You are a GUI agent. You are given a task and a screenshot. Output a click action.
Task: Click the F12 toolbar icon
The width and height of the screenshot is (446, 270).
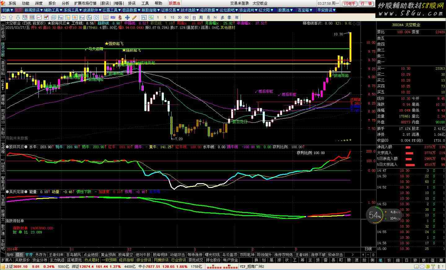pyautogui.click(x=82, y=17)
